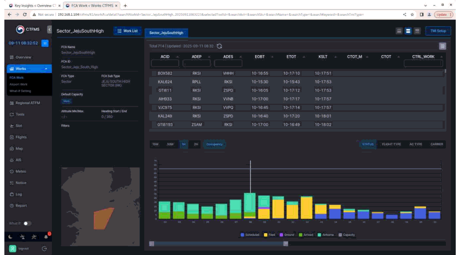The image size is (459, 255).
Task: Focus the ACID filter field
Action: pos(165,63)
